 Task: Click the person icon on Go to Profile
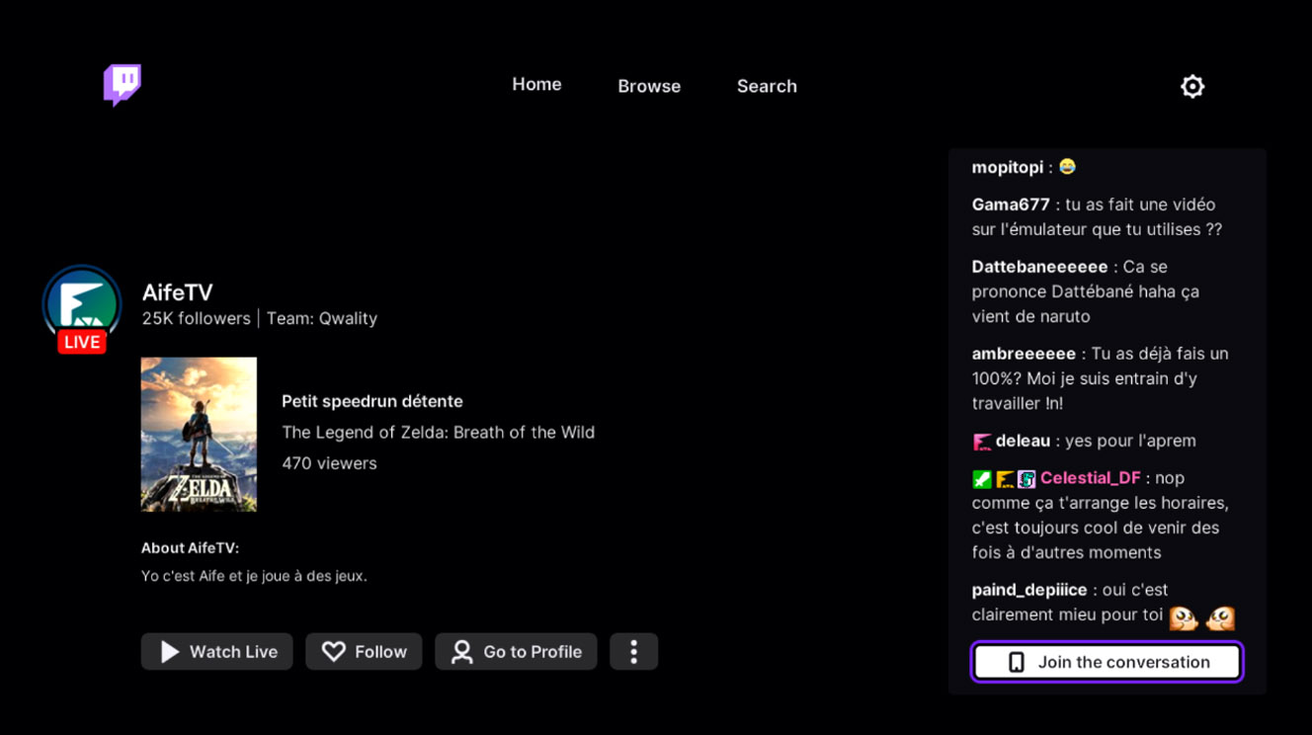pyautogui.click(x=461, y=652)
